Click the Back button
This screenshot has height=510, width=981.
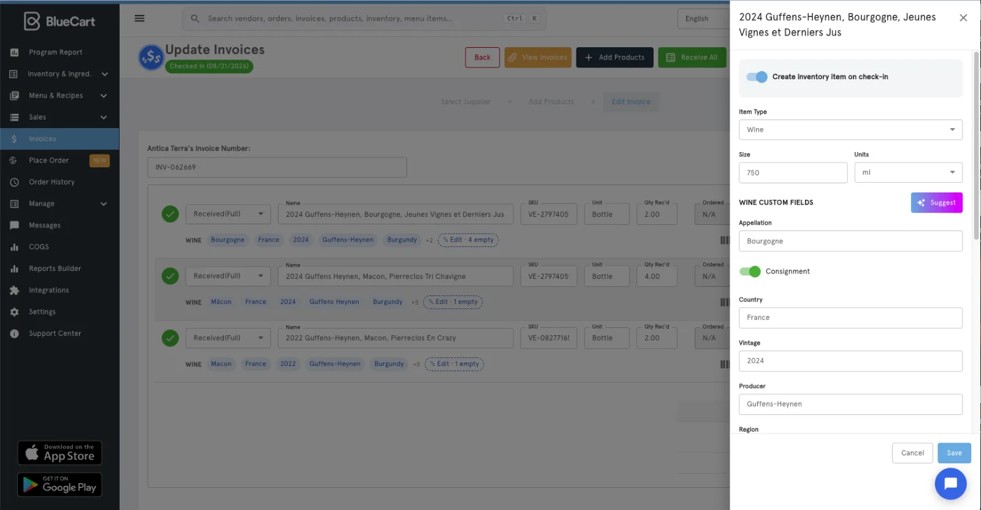pos(483,58)
